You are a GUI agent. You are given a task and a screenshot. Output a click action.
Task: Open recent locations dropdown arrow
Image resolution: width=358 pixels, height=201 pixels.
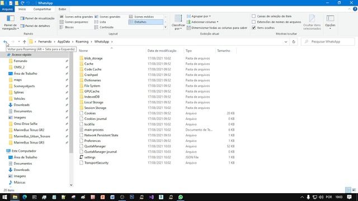click(x=18, y=42)
